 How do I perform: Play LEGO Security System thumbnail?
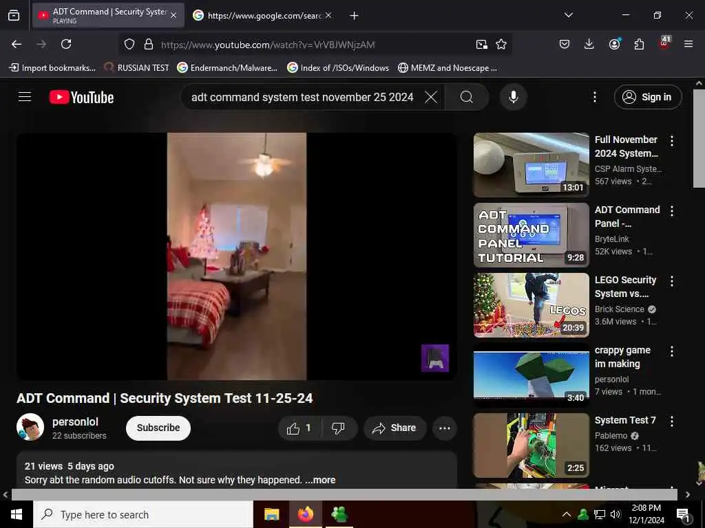532,305
